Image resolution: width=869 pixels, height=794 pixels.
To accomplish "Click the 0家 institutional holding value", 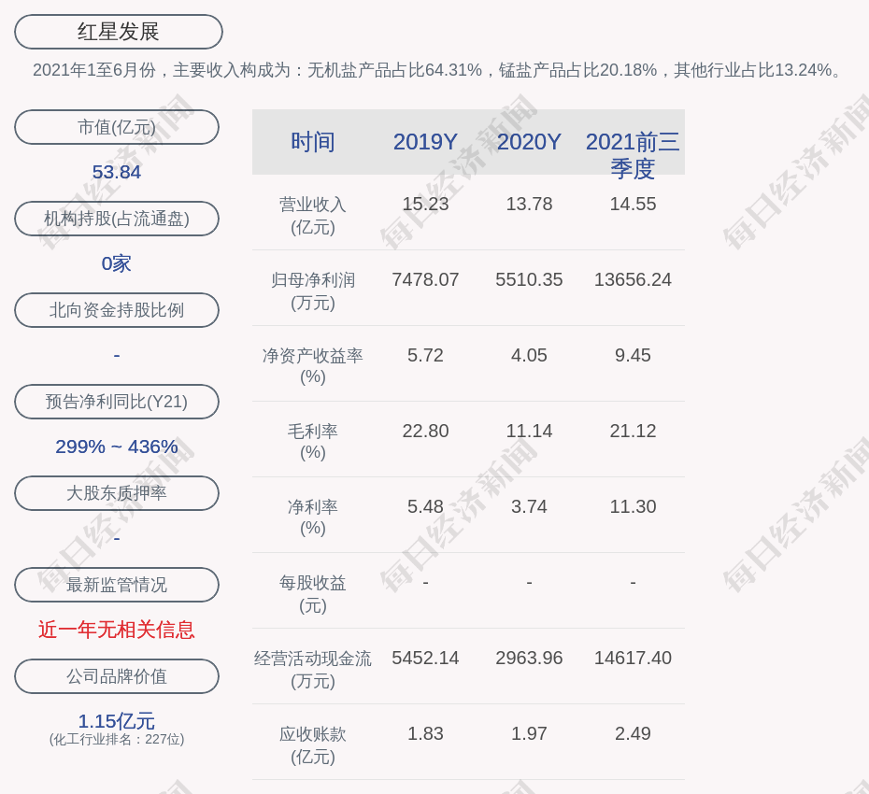I will click(x=117, y=263).
